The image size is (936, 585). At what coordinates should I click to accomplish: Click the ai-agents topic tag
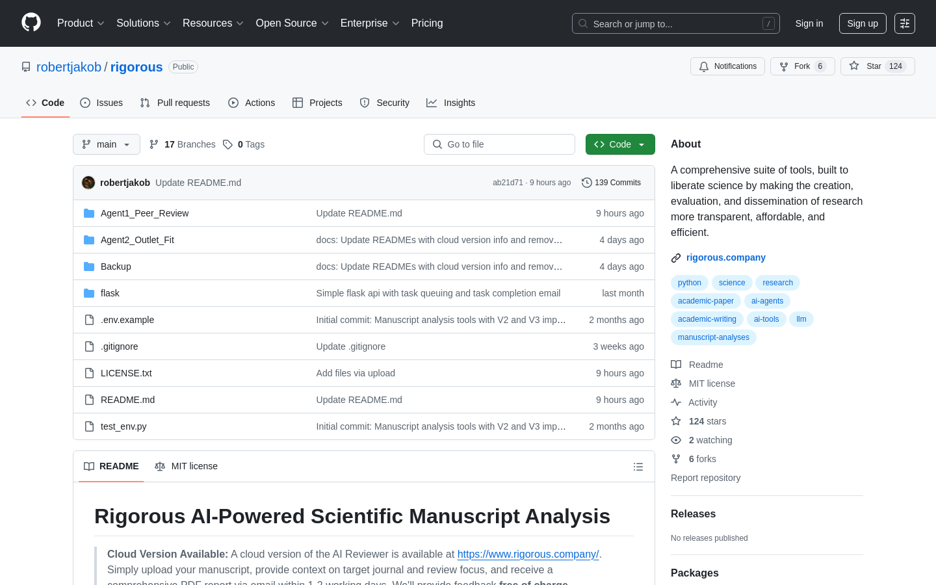[x=767, y=301]
